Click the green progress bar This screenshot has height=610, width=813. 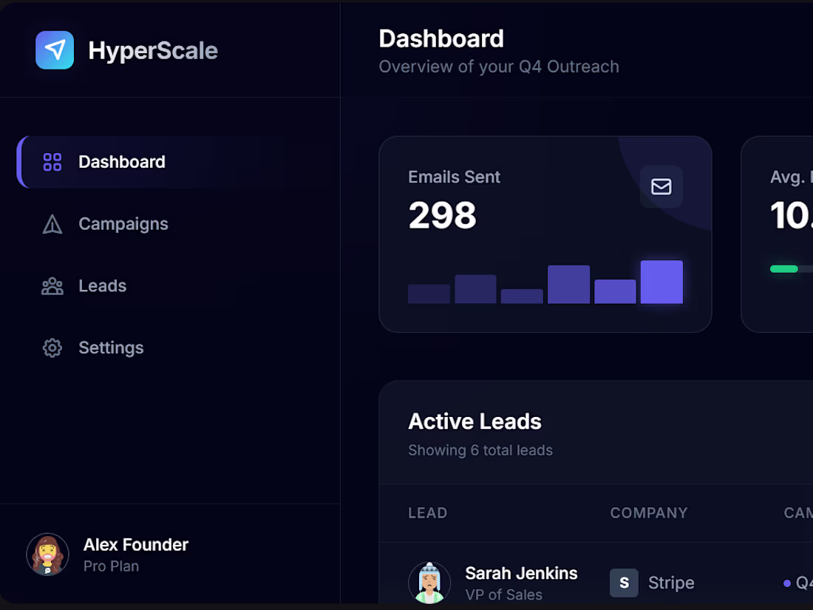tap(784, 268)
